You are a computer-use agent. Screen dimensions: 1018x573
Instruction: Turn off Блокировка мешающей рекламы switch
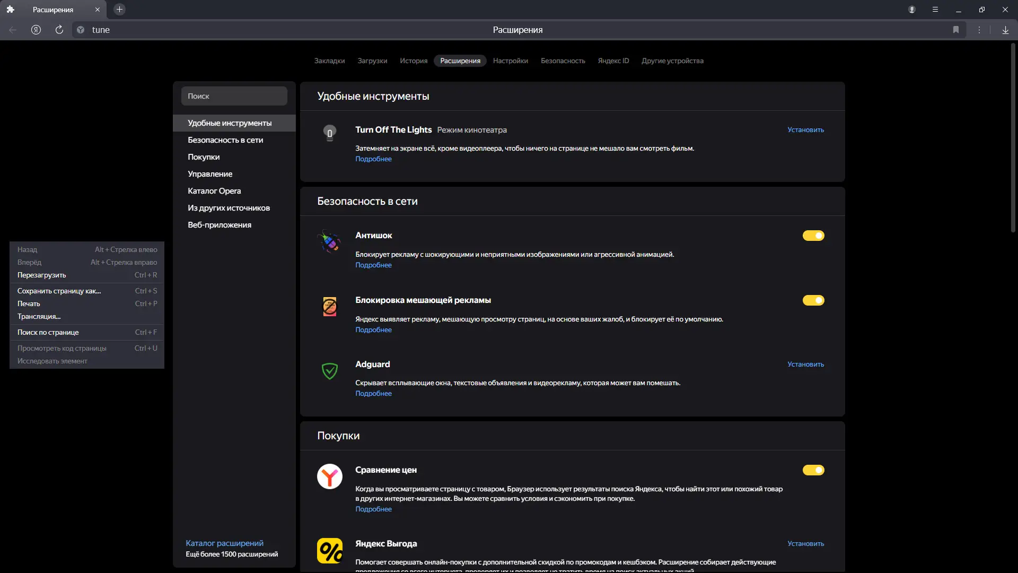(x=813, y=300)
